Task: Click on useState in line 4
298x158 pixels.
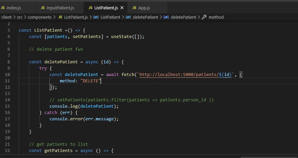Action: pyautogui.click(x=121, y=36)
